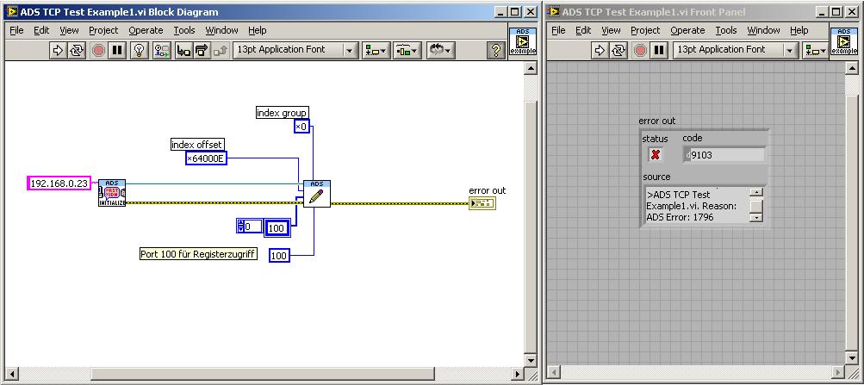
Task: Open Help menu in Front Panel window
Action: coord(799,30)
